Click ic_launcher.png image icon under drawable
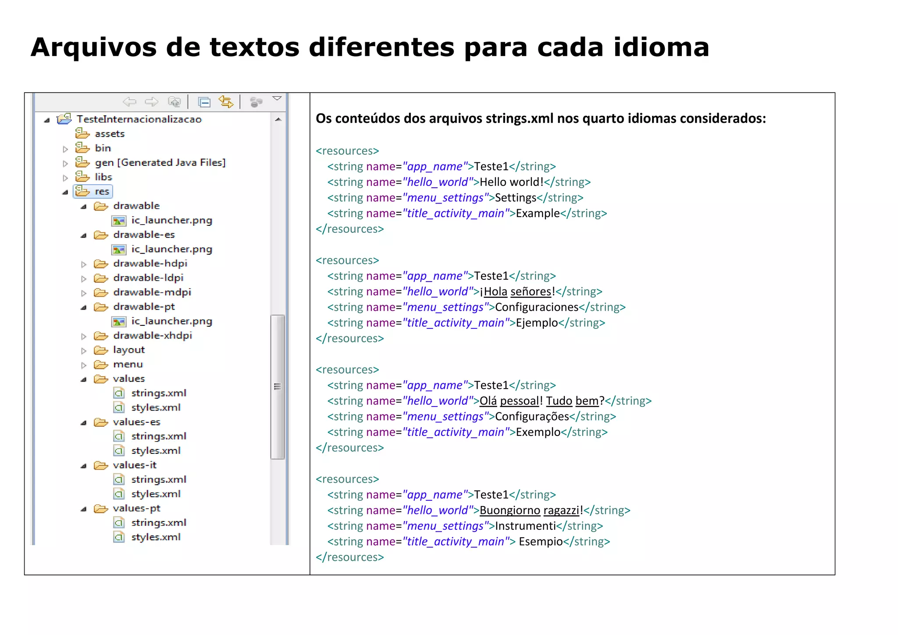This screenshot has height=635, width=898. click(119, 221)
